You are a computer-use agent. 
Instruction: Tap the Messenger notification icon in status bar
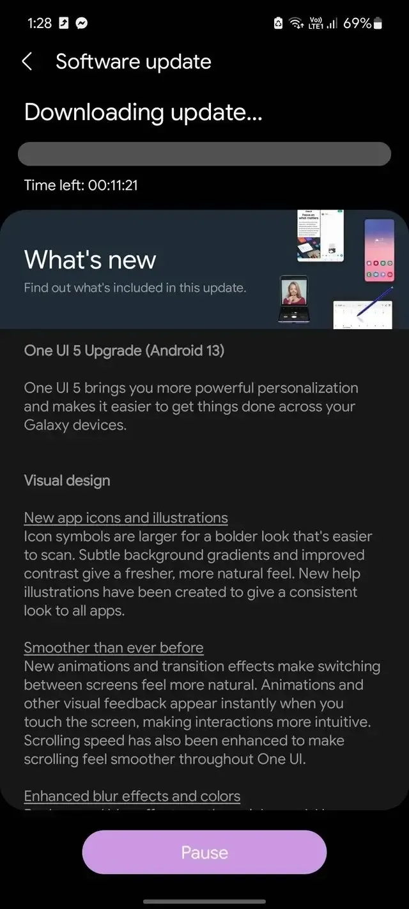tap(81, 24)
